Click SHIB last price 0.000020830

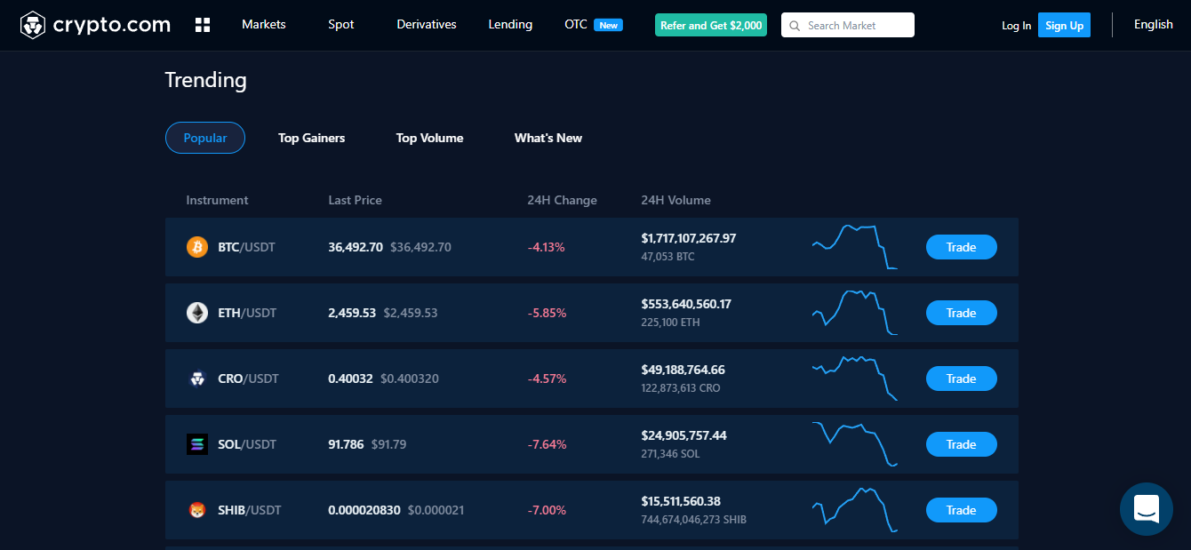click(364, 510)
